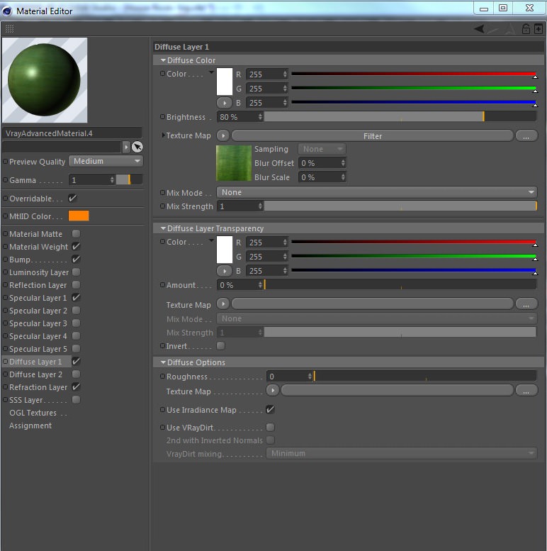Click color mode arrow button under Transparency swatch

point(225,271)
